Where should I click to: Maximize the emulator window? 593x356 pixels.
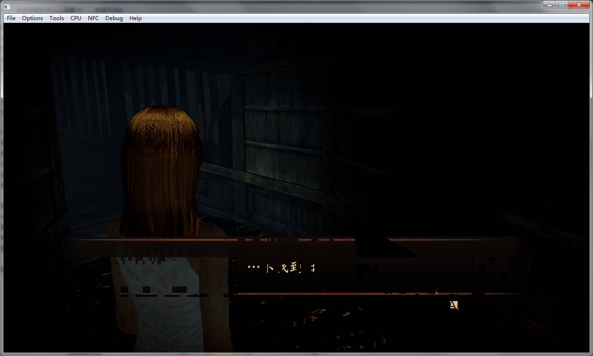click(x=561, y=5)
